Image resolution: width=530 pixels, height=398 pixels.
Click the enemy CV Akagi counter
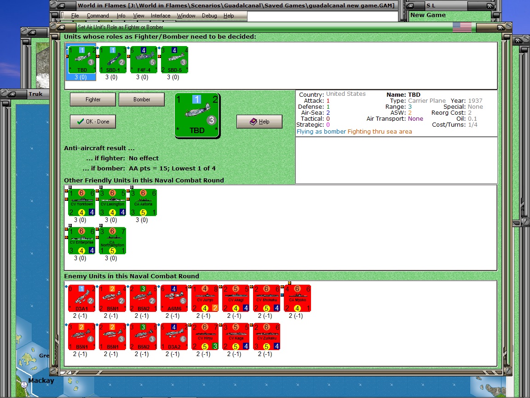236,298
